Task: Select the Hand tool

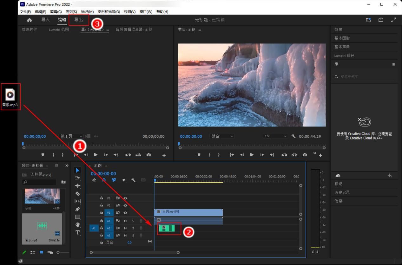Action: tap(78, 225)
